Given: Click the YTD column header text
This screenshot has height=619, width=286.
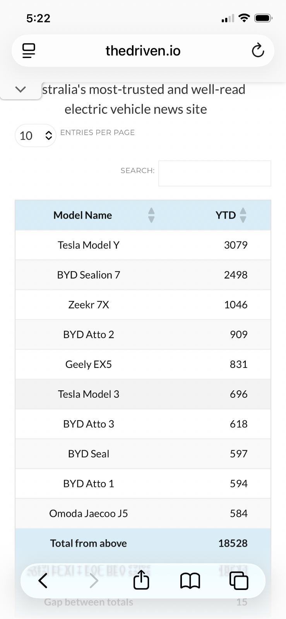Looking at the screenshot, I should pyautogui.click(x=225, y=215).
